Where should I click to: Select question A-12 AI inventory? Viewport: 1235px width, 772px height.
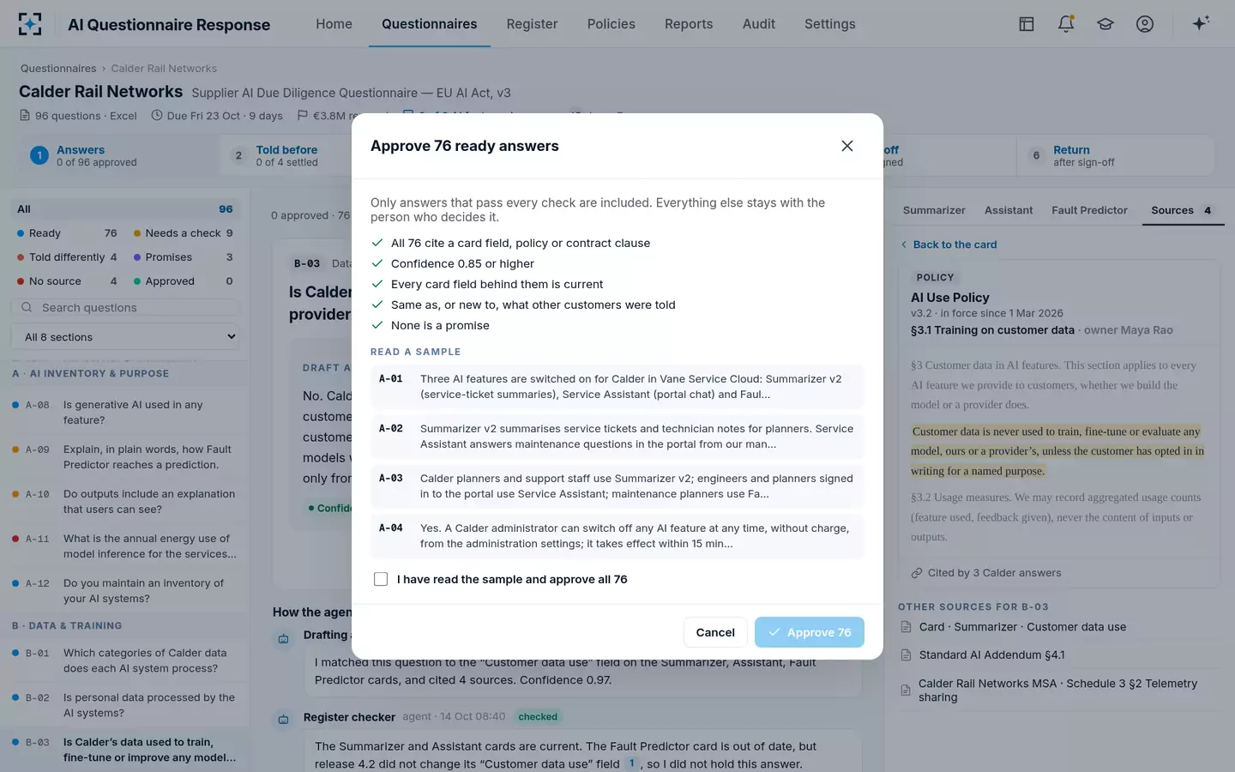tap(125, 591)
